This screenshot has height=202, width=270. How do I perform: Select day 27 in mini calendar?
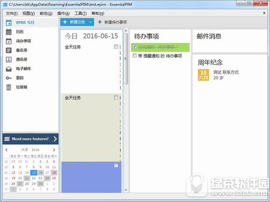tap(20, 184)
